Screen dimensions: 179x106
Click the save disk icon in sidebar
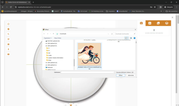[9, 44]
